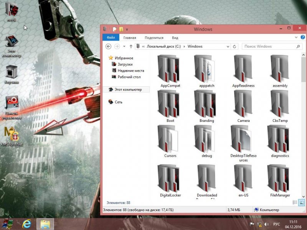Select the FileManager folder
This screenshot has height=230, width=307.
click(x=280, y=181)
